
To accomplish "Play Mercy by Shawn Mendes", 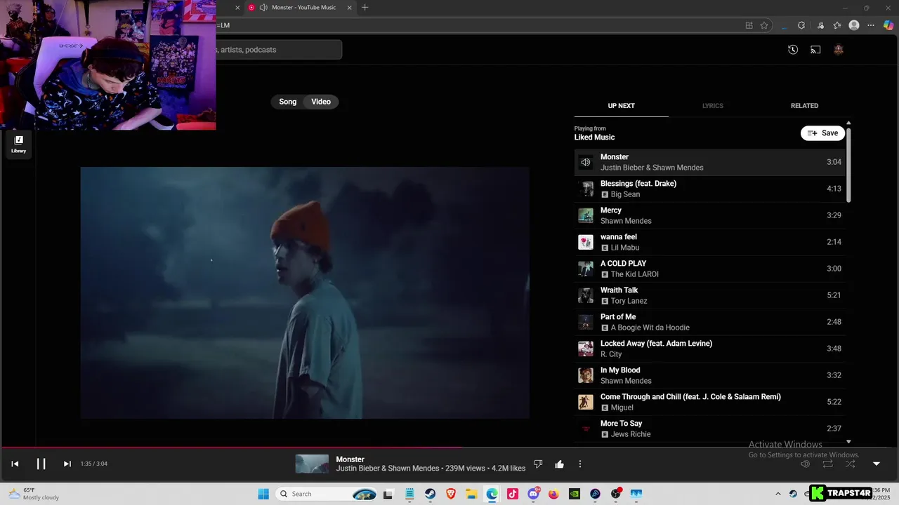I will pyautogui.click(x=710, y=215).
